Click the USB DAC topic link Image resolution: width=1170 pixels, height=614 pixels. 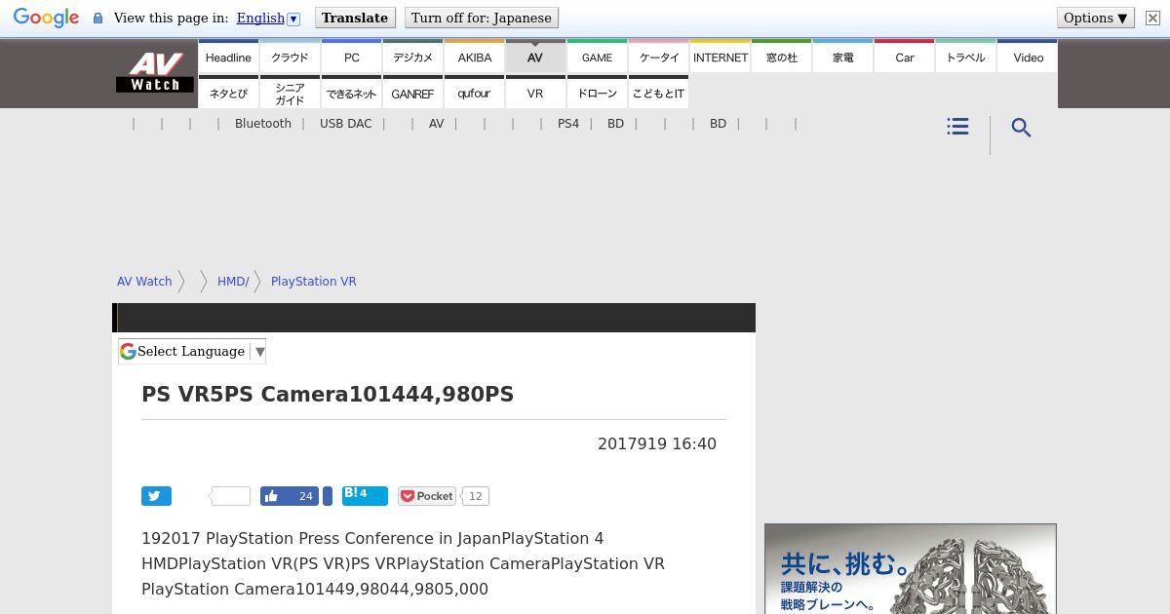[346, 124]
